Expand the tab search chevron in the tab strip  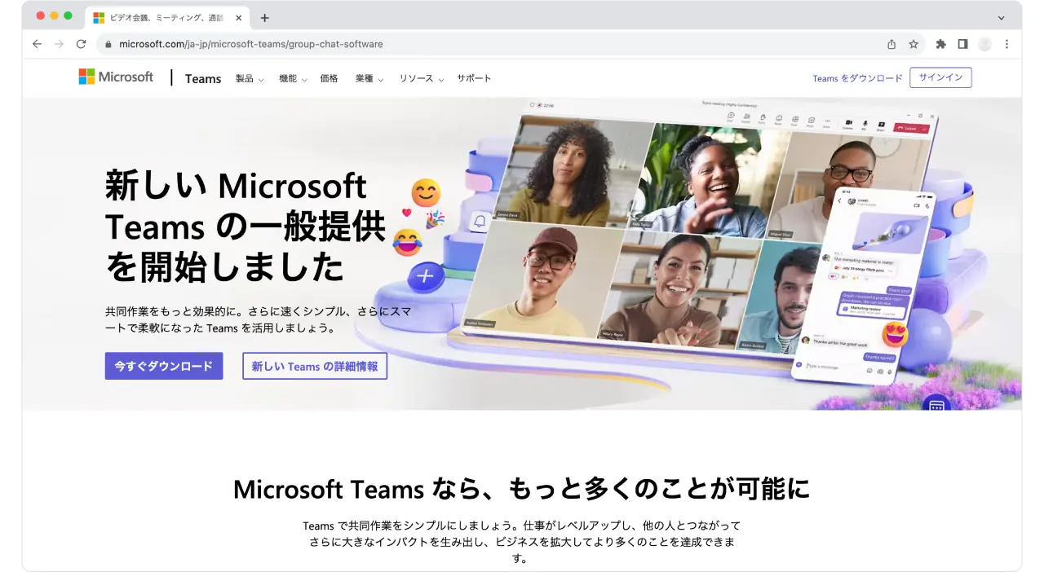point(1002,18)
